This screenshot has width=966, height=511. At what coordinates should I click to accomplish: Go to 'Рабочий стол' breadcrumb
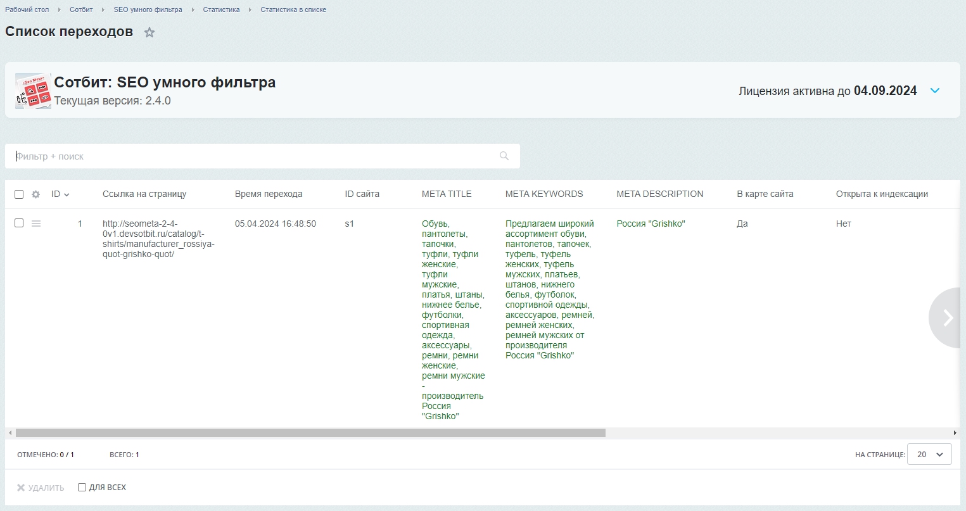tap(27, 9)
